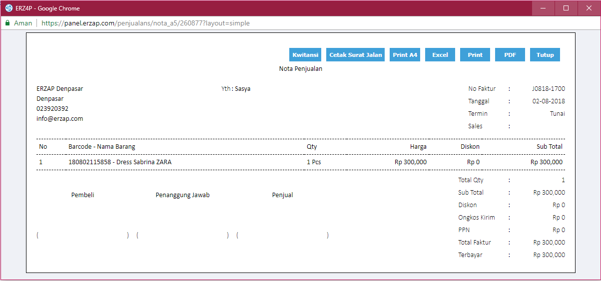
Task: Select the customer name Sasya
Action: coord(243,89)
